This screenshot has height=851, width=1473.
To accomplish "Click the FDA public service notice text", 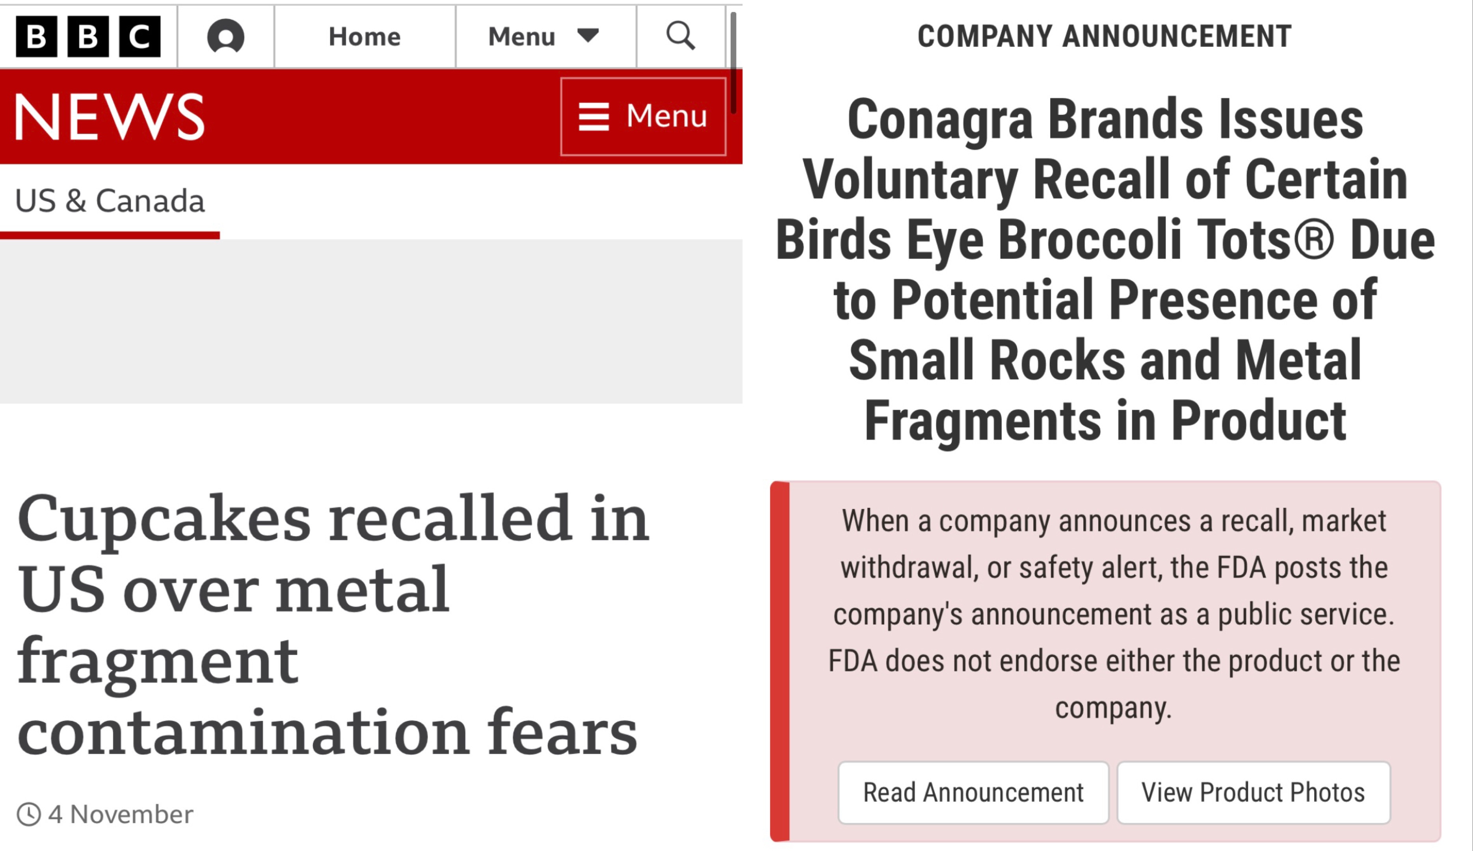I will click(1114, 614).
